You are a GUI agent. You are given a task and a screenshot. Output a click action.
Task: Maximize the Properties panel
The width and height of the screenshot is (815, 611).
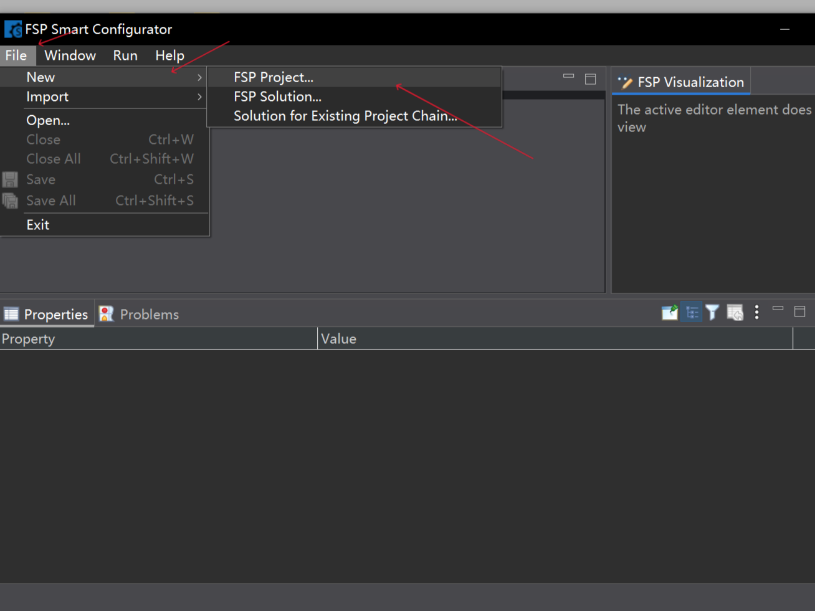(800, 311)
